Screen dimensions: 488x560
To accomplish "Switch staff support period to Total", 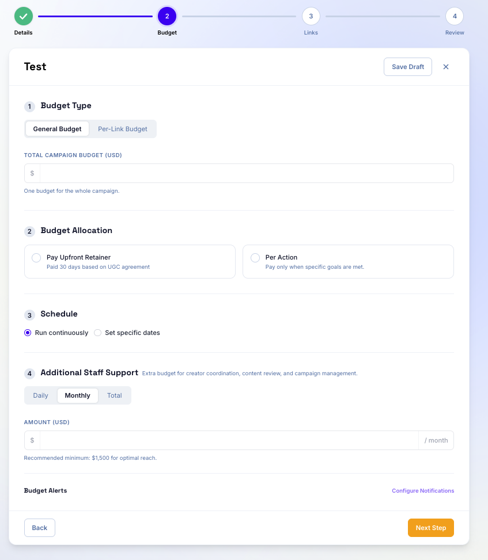I will [x=115, y=396].
